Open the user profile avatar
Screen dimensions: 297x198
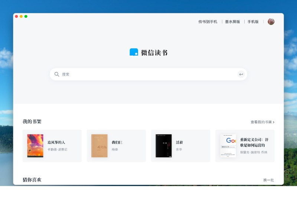(271, 22)
